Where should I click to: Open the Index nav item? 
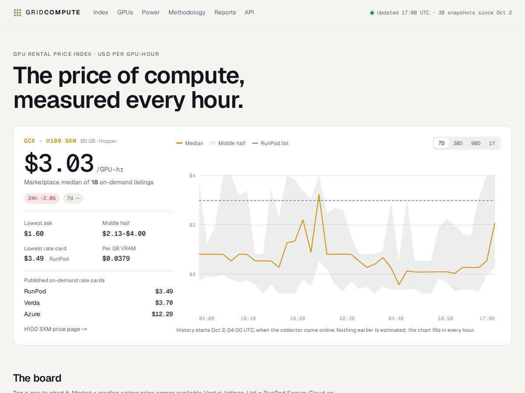(x=101, y=13)
